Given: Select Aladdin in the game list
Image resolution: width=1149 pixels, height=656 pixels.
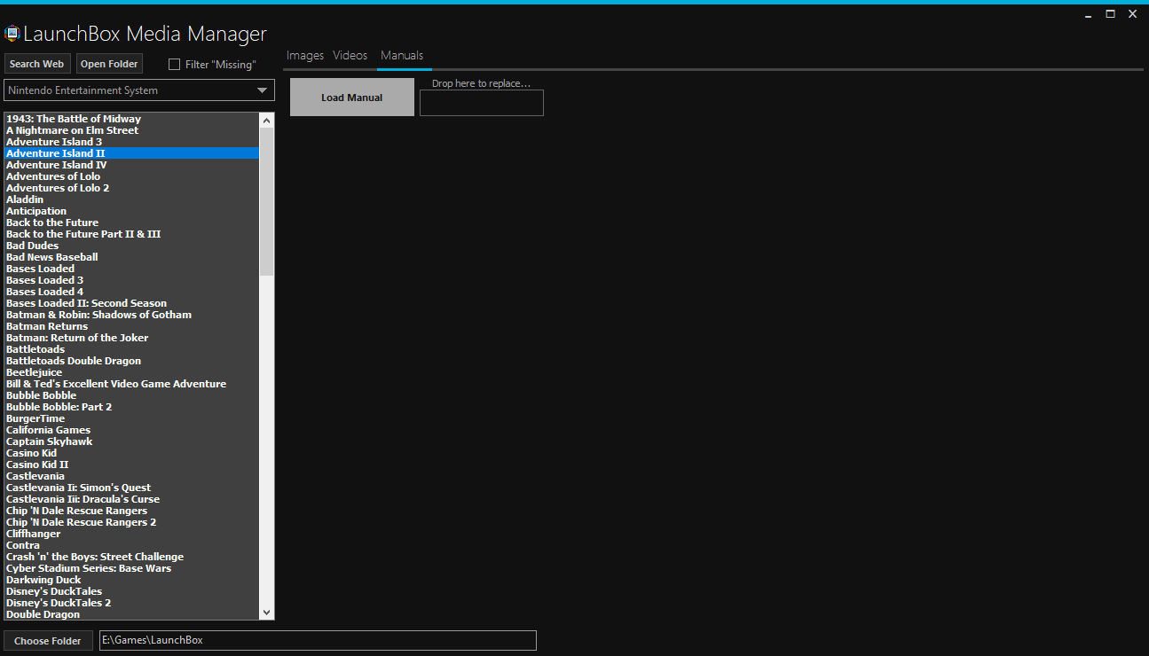Looking at the screenshot, I should [x=131, y=199].
